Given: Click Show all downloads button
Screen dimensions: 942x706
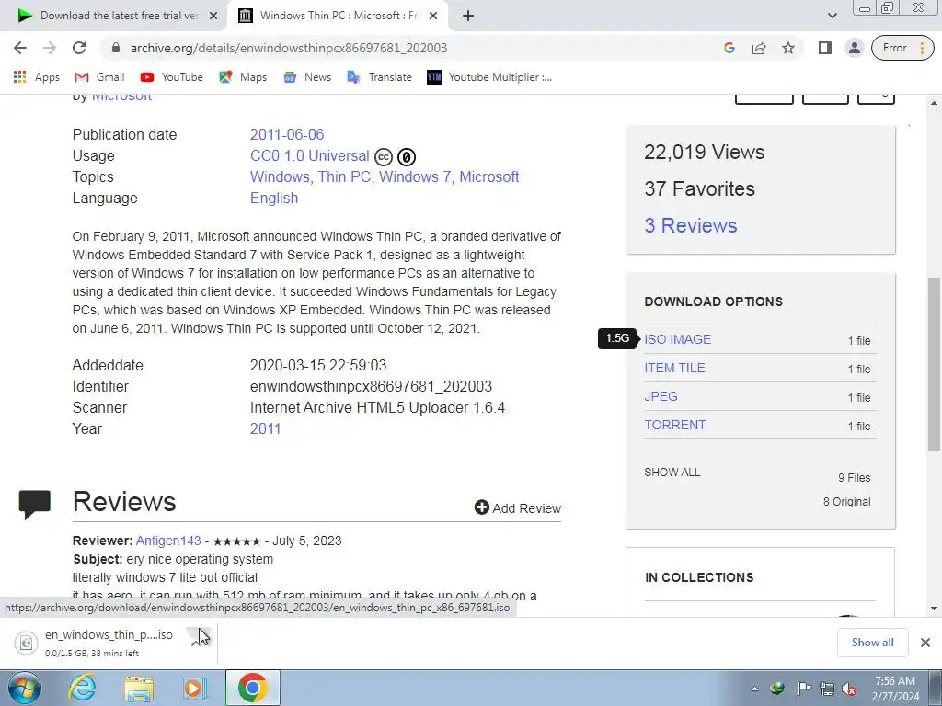Looking at the screenshot, I should [872, 643].
